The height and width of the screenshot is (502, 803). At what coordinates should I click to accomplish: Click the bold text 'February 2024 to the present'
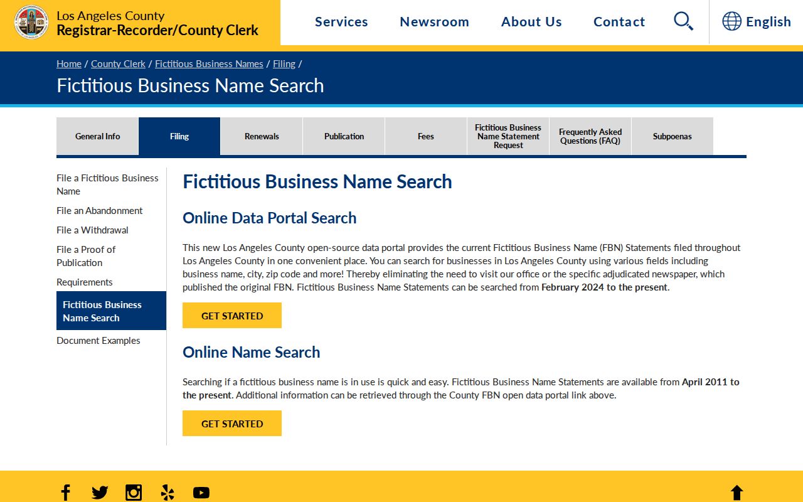[x=604, y=287]
